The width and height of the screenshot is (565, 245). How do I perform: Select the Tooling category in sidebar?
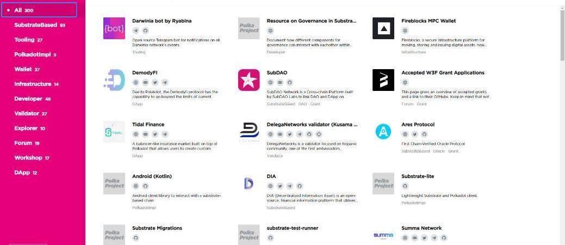pos(28,40)
